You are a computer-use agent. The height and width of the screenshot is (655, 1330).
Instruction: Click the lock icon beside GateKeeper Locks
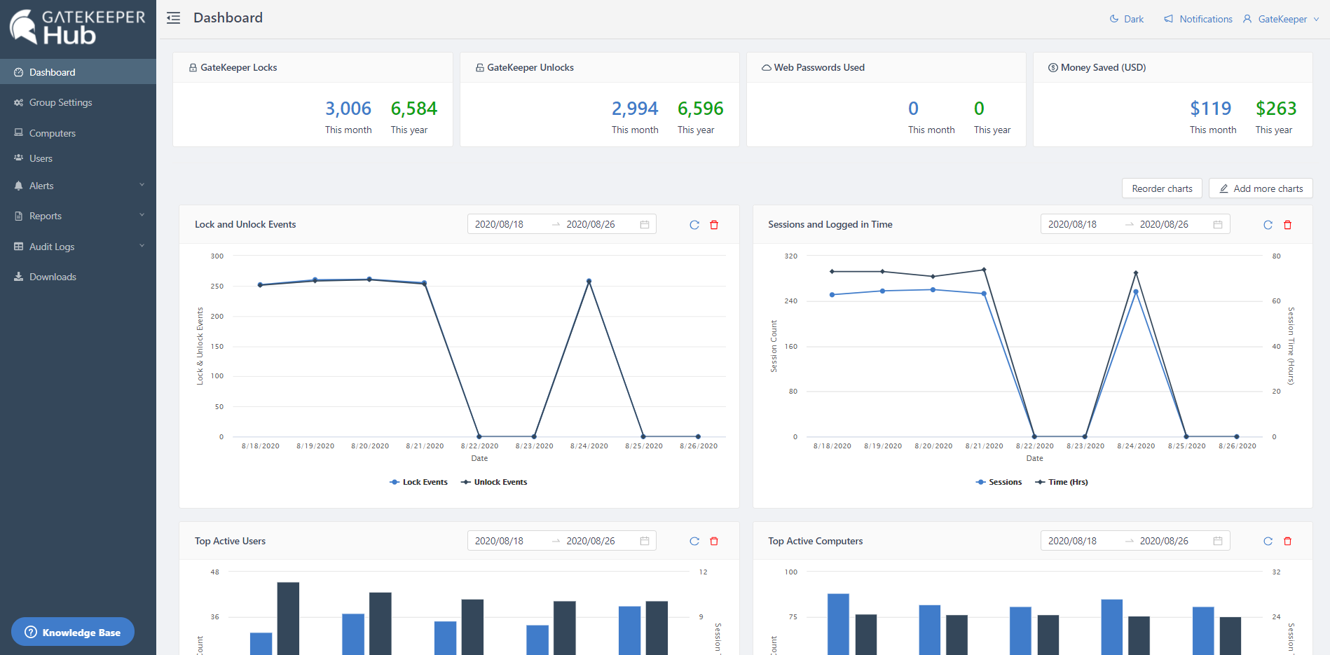click(x=193, y=68)
